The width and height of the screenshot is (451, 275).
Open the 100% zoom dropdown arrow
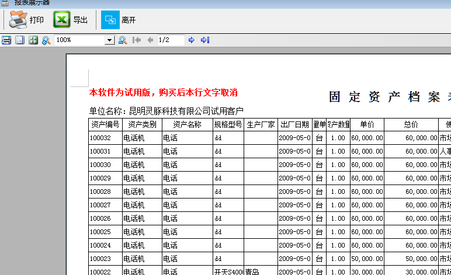[109, 40]
